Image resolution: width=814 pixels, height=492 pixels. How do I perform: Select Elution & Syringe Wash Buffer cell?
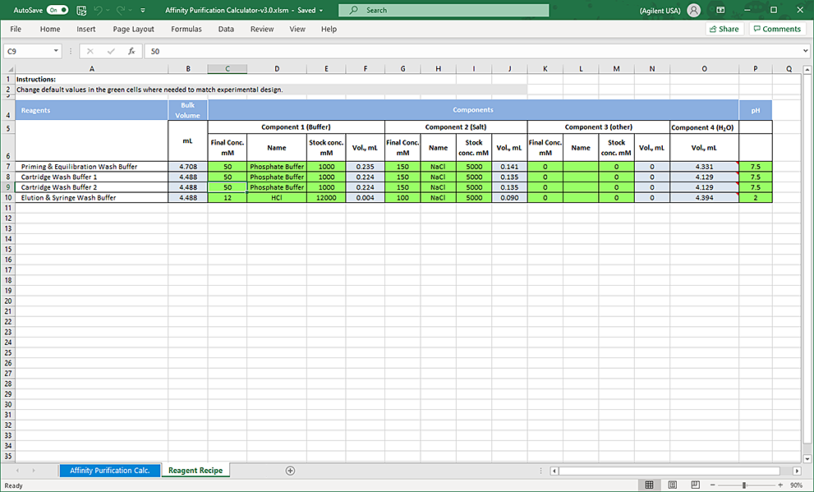tap(91, 198)
